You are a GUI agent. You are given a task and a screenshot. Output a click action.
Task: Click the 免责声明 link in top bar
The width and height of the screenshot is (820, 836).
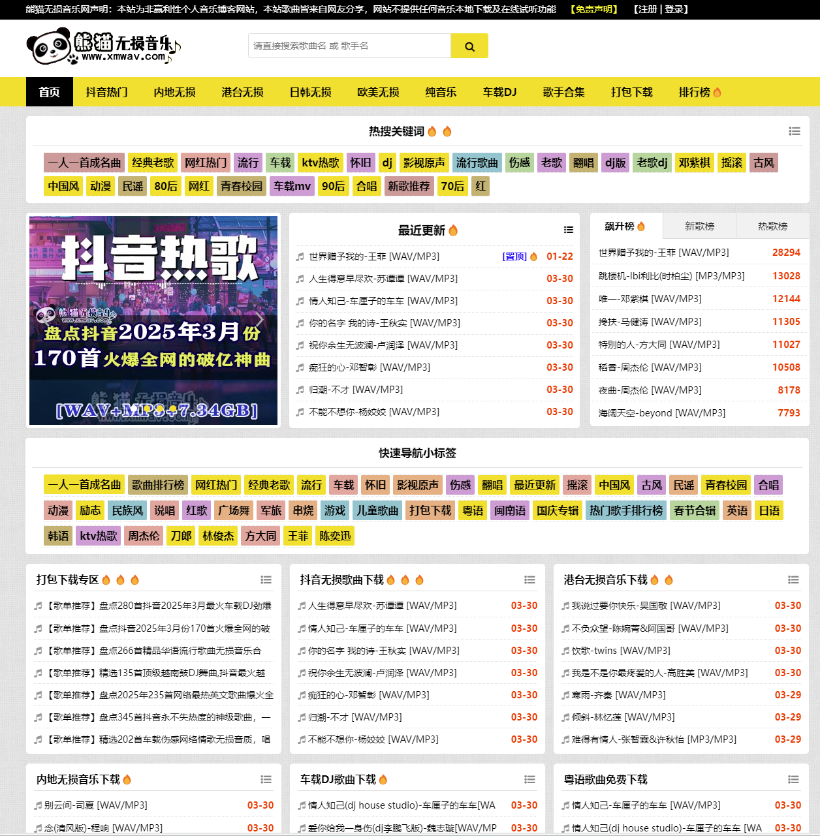(593, 9)
